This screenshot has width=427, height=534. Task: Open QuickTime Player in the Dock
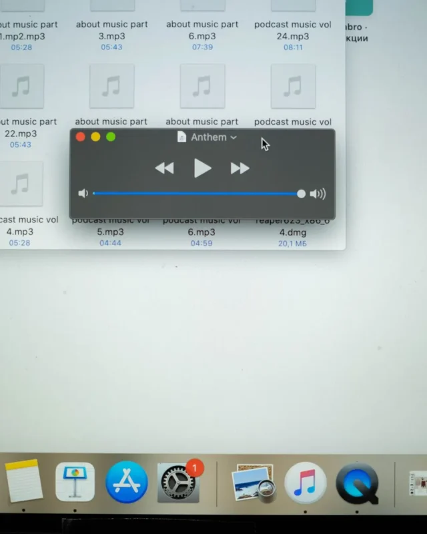pyautogui.click(x=357, y=483)
